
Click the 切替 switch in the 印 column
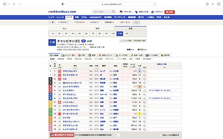(x=60, y=68)
